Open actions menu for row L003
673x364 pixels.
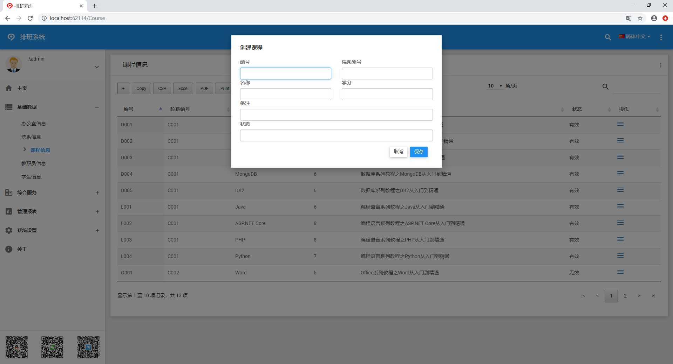tap(620, 239)
